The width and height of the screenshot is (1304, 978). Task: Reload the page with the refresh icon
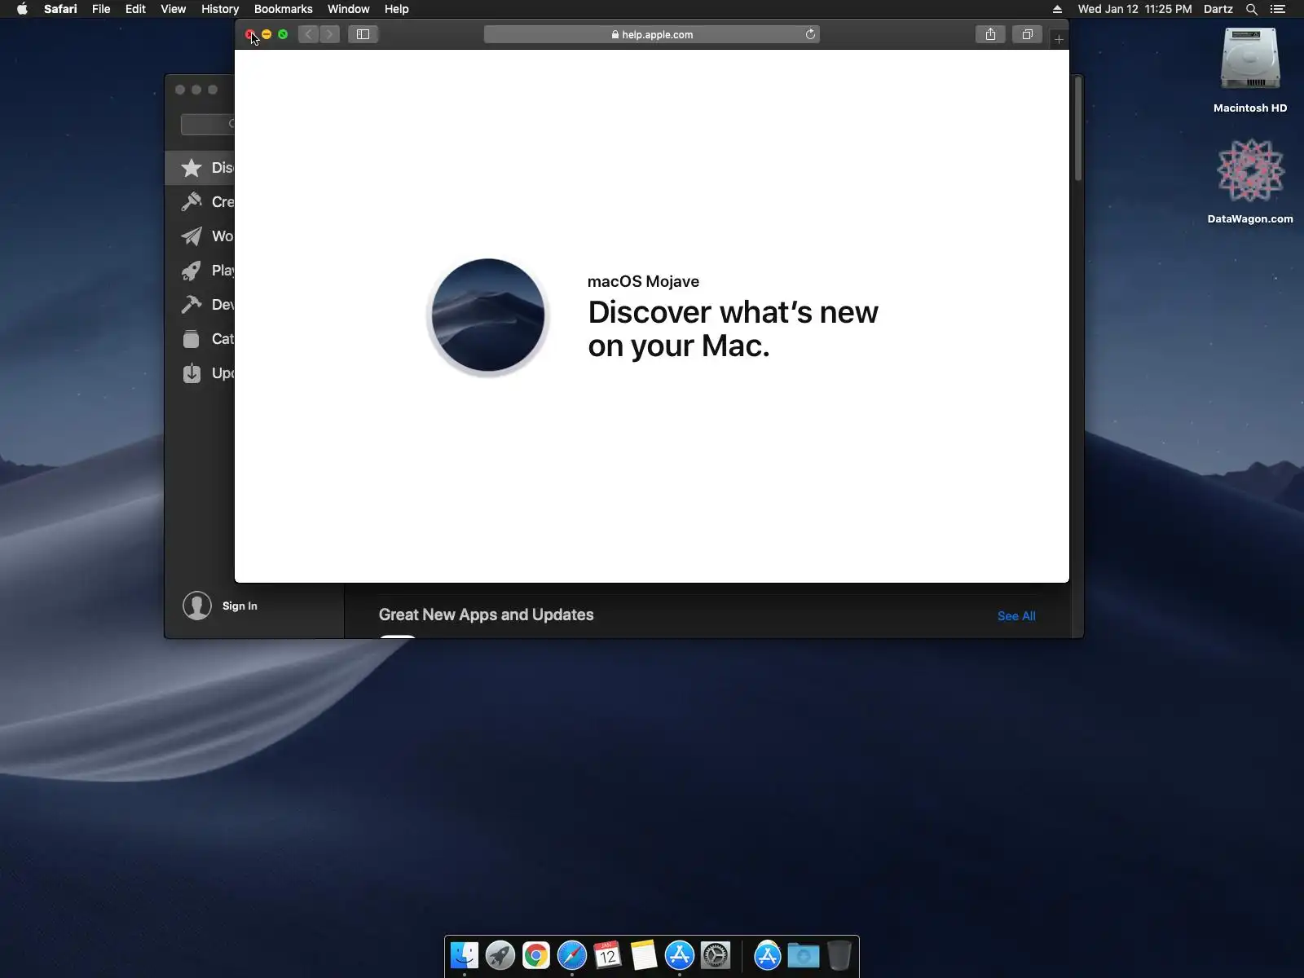[x=810, y=34]
